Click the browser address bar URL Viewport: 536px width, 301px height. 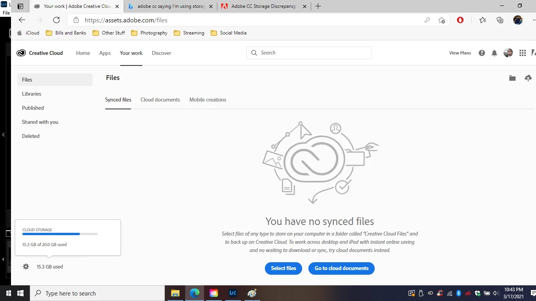pos(126,20)
